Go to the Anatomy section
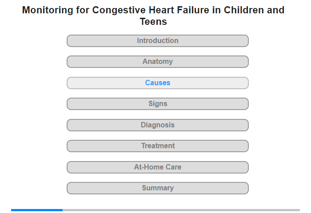The height and width of the screenshot is (213, 311). (157, 62)
